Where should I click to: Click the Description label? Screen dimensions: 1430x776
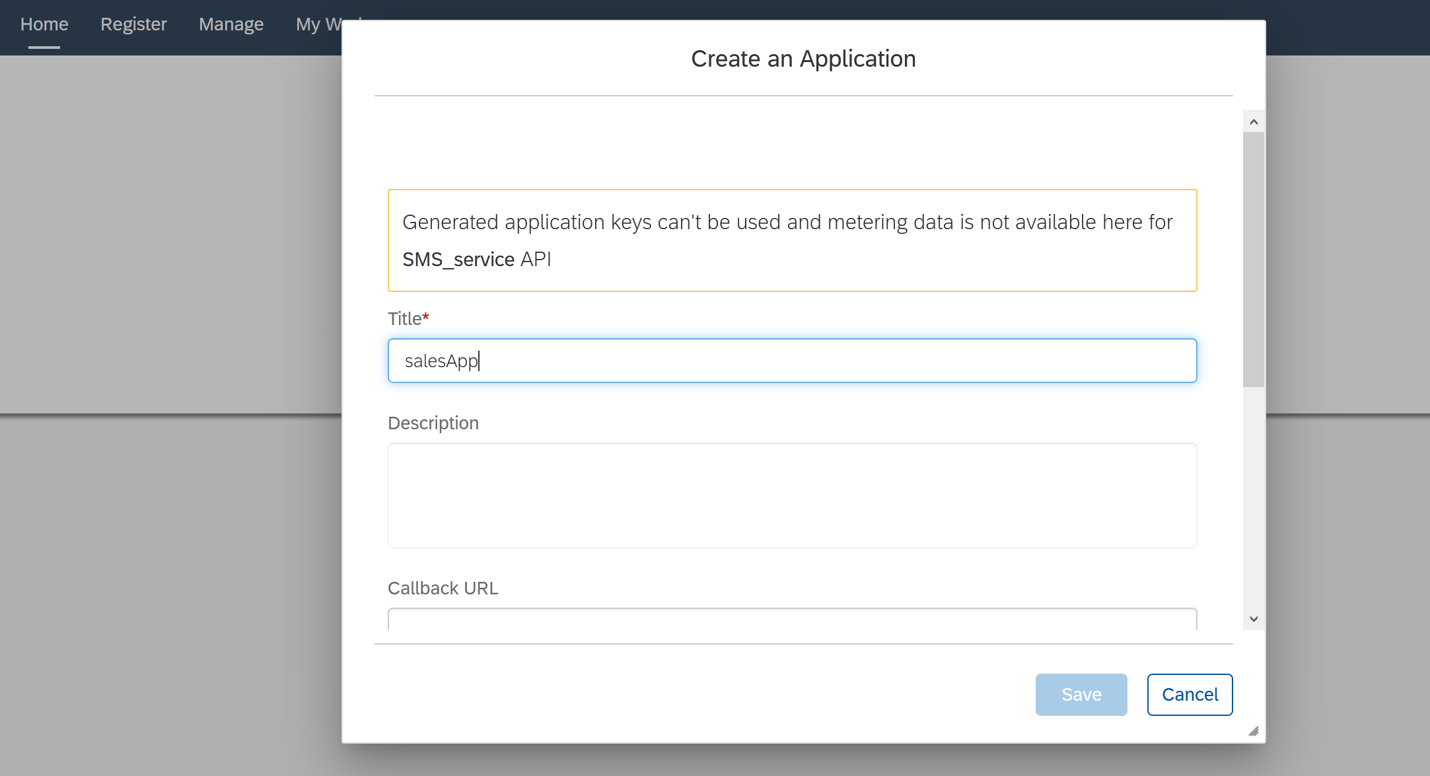tap(433, 423)
